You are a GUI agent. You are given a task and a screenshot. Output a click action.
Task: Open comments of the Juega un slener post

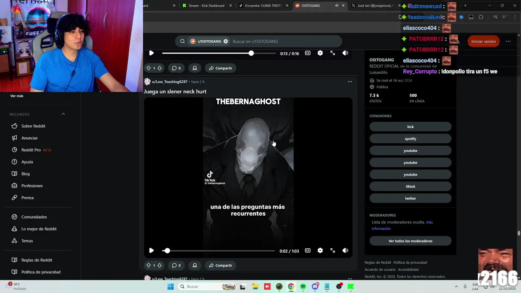(x=176, y=265)
